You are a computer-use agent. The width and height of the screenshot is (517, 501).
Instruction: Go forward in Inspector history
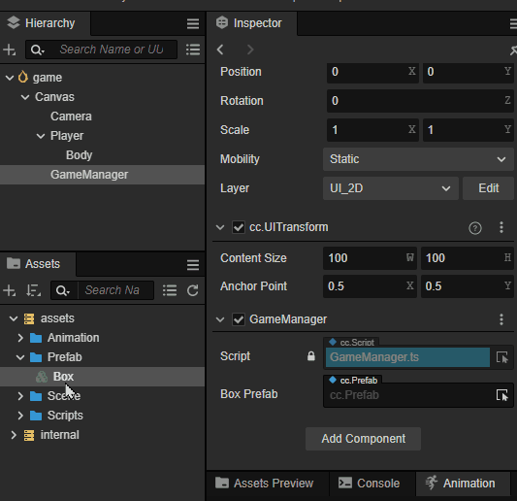pos(250,50)
